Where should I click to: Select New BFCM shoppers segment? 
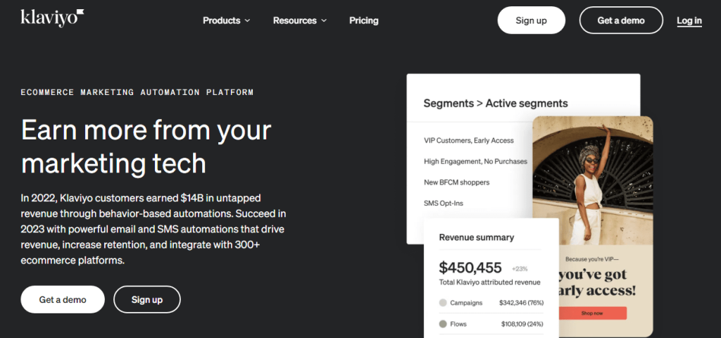456,182
